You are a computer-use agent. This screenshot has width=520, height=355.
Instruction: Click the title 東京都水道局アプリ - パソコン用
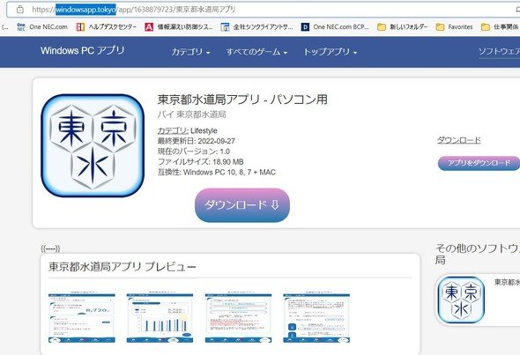click(242, 100)
